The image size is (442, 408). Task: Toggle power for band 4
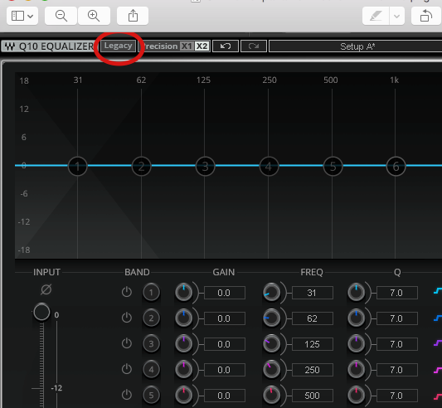point(127,369)
